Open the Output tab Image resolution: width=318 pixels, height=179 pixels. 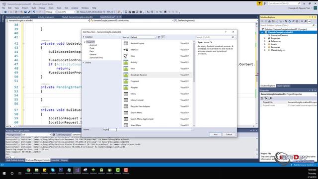[x=64, y=160]
